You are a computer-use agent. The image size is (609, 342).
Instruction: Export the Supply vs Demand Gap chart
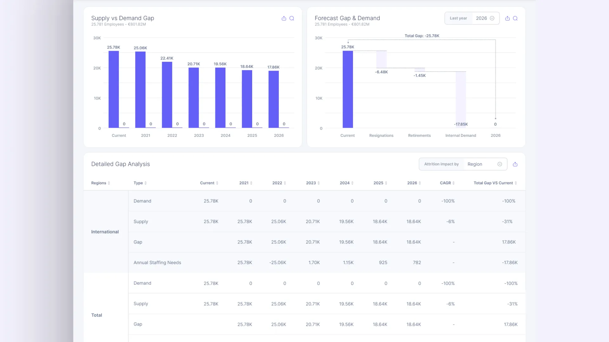[284, 18]
